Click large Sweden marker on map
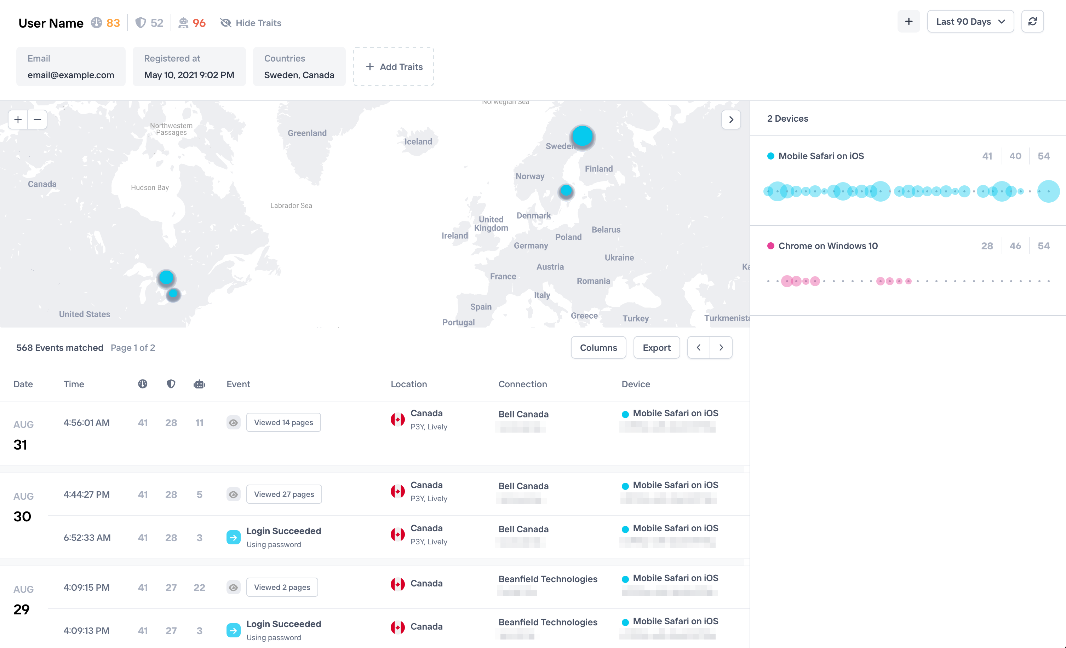1066x648 pixels. [582, 137]
